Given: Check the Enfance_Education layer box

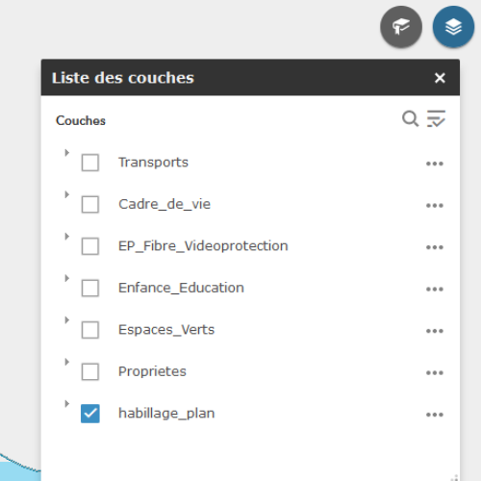Looking at the screenshot, I should click(x=90, y=288).
